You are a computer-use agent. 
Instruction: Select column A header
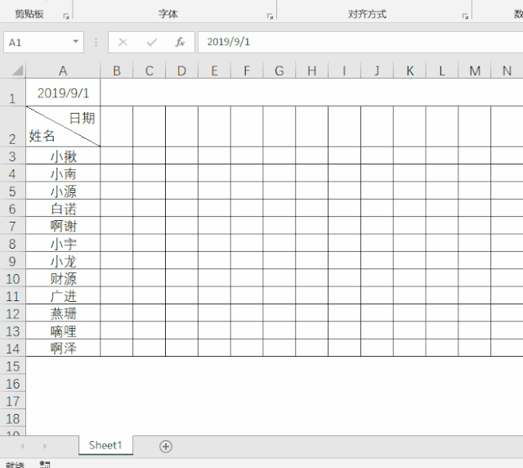(x=63, y=71)
